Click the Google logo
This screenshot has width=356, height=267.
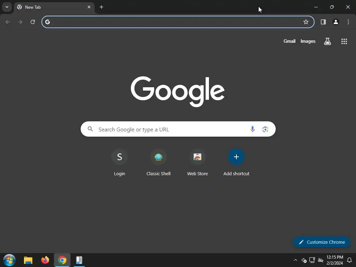click(178, 91)
